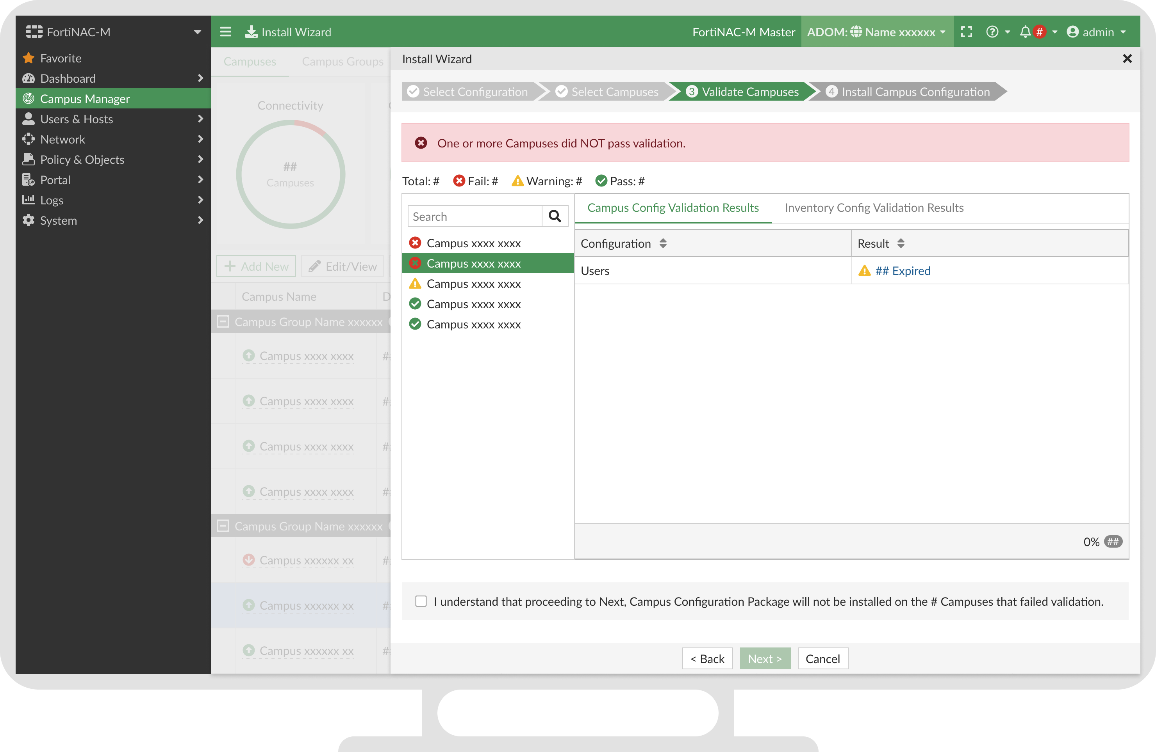
Task: Click the FortiNAC-M grid logo icon
Action: point(34,32)
